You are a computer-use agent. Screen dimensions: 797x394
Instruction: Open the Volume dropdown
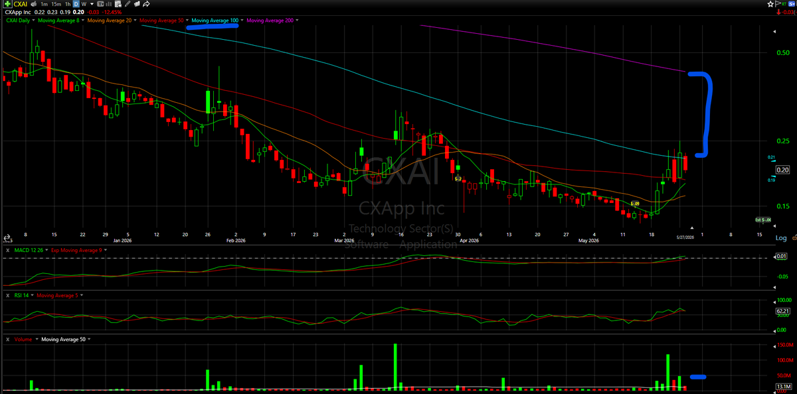(x=37, y=339)
